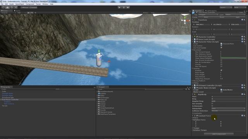
Task: Open the Help menu
Action: (x=52, y=4)
